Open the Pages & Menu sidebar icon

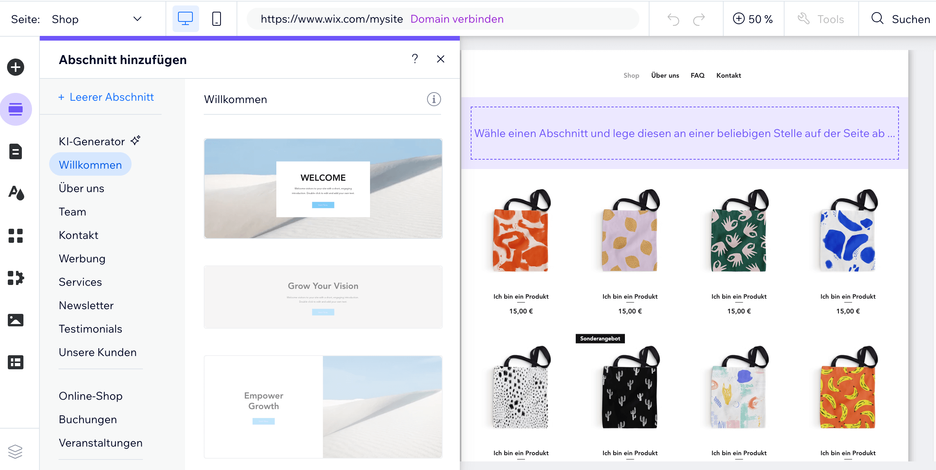[16, 151]
